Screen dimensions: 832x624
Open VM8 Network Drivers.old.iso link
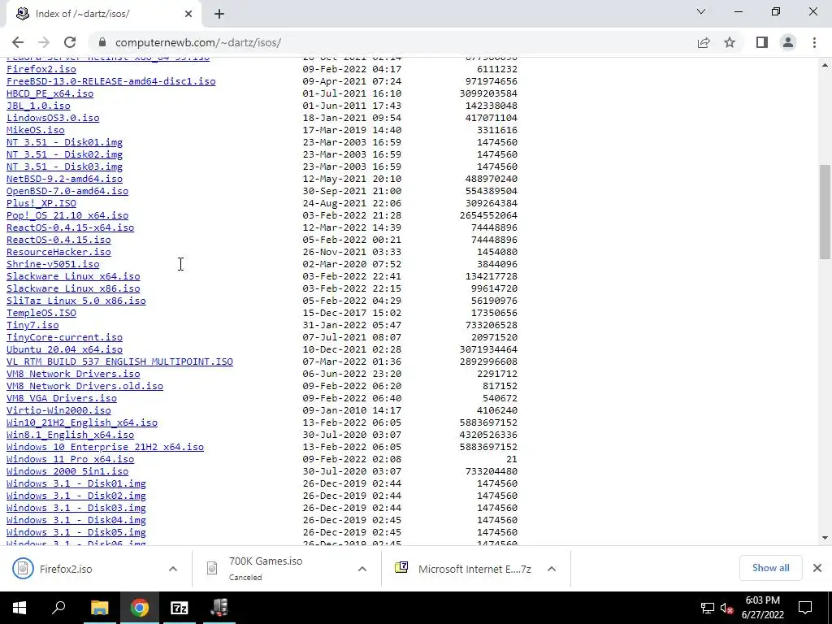pyautogui.click(x=84, y=386)
